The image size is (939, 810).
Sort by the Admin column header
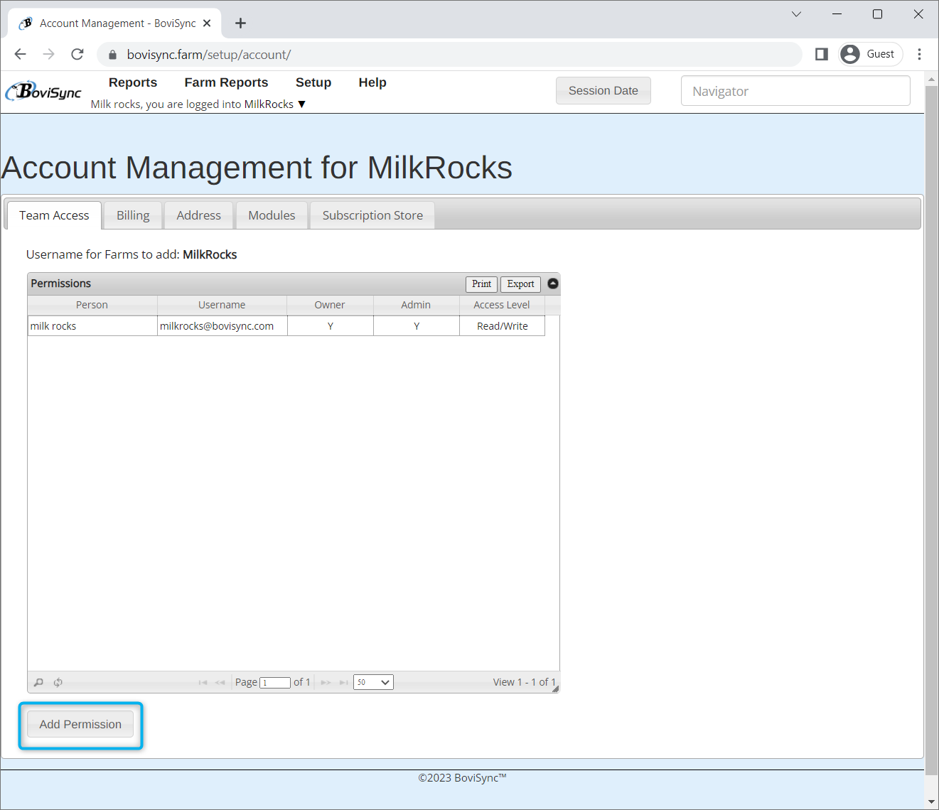pos(416,305)
